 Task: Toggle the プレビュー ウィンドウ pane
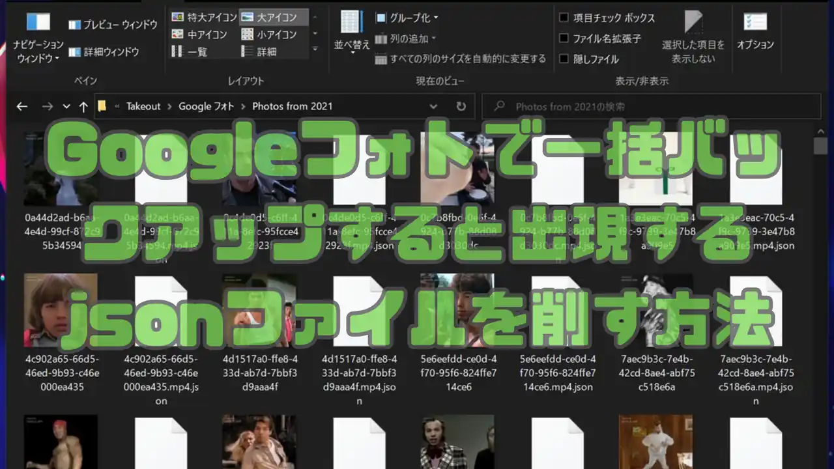[113, 25]
